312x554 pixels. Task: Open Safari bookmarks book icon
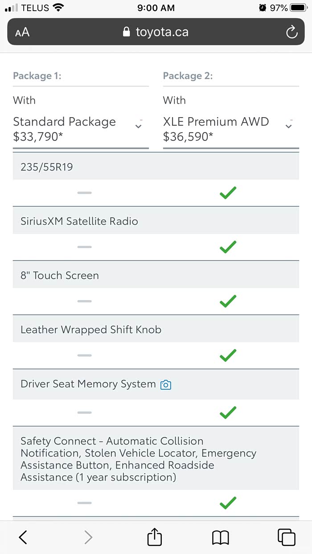coord(220,538)
